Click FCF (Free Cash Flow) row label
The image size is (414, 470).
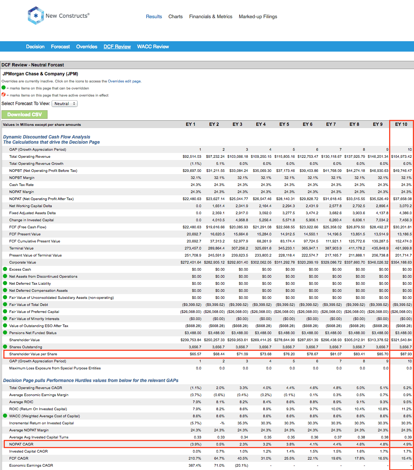click(28, 227)
